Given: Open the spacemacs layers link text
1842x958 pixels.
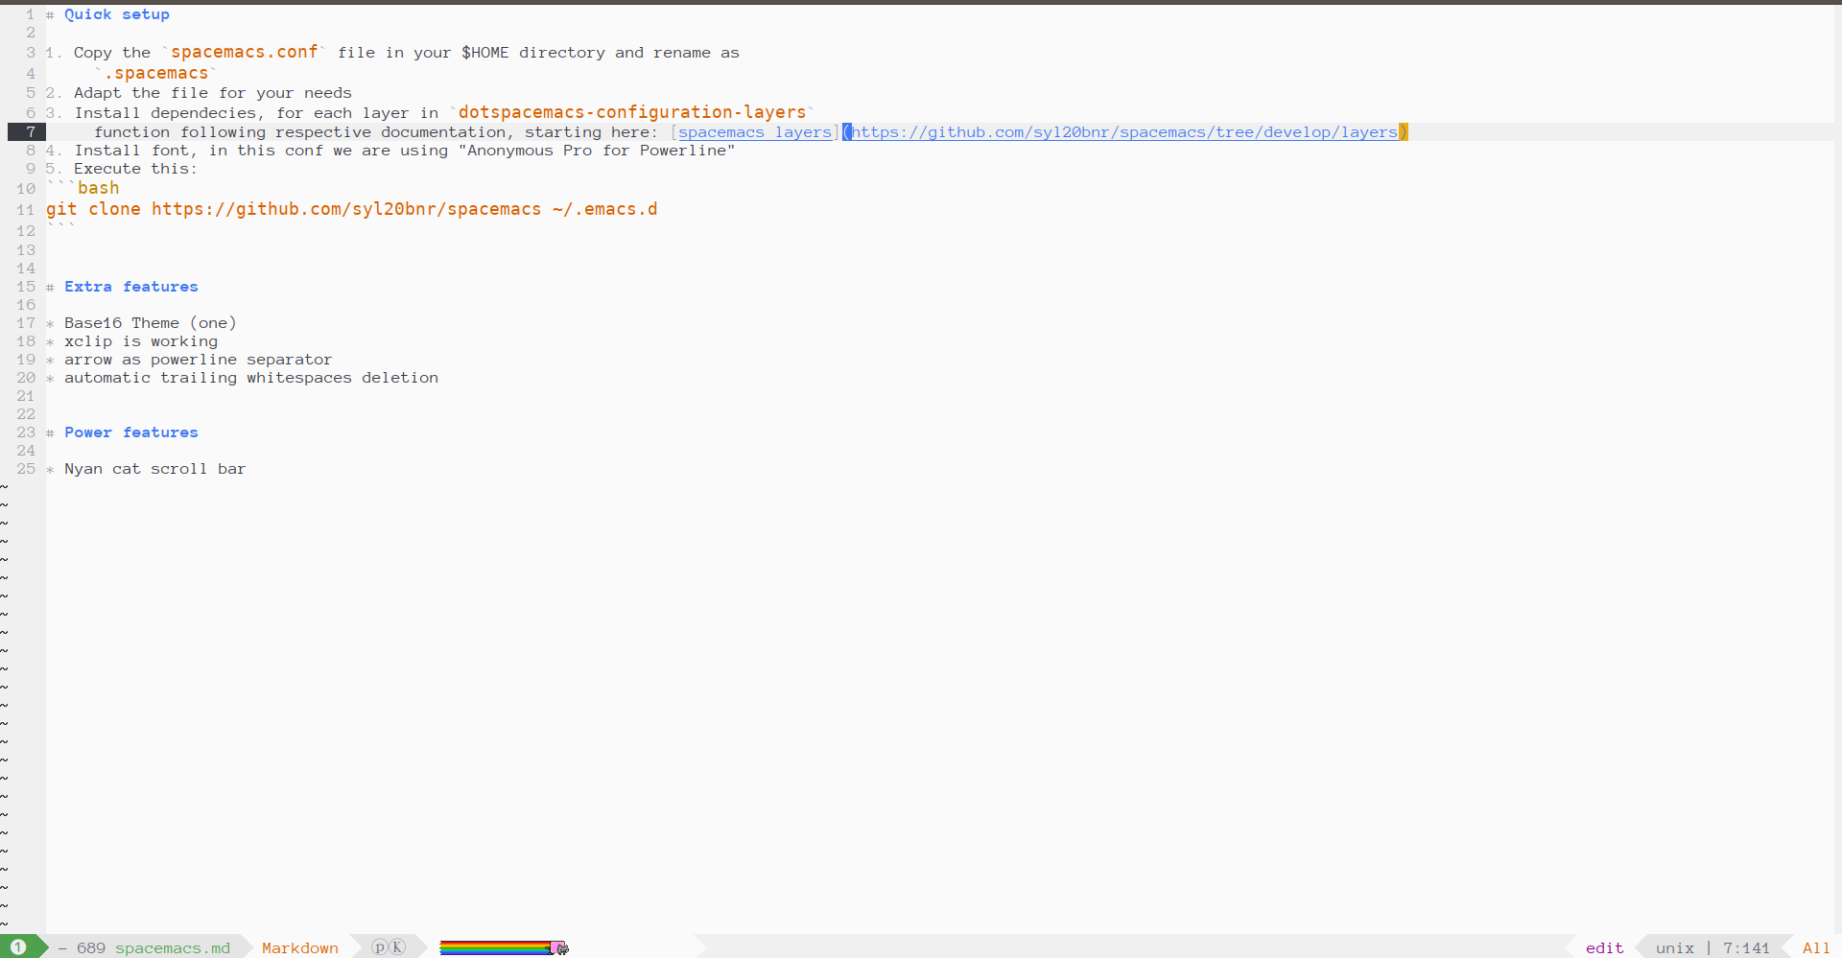Looking at the screenshot, I should coord(755,132).
